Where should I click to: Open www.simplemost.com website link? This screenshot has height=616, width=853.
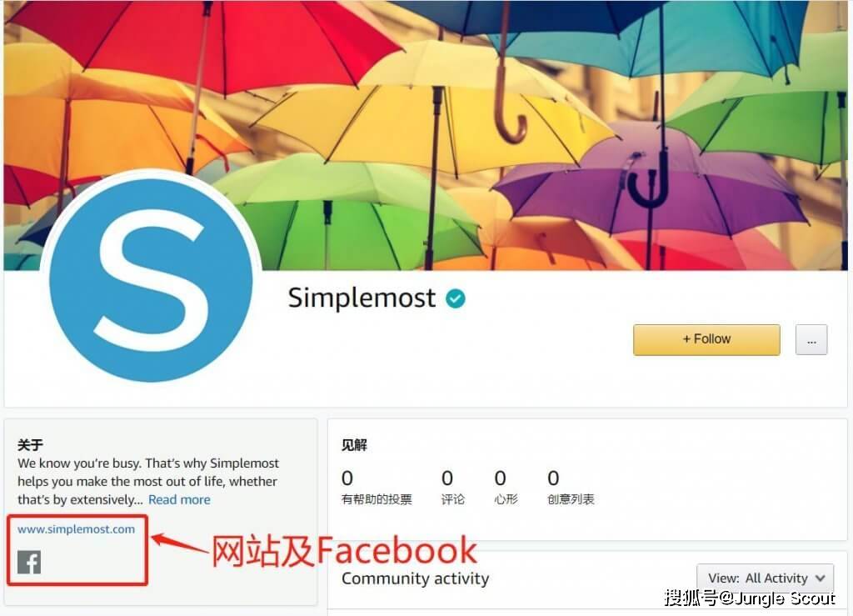click(x=76, y=529)
